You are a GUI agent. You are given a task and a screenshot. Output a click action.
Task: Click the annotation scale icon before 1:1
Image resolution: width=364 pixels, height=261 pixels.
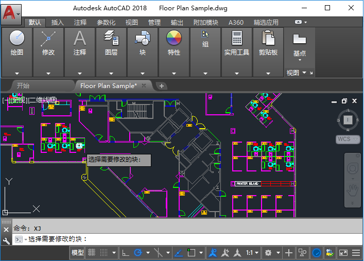coord(237,253)
